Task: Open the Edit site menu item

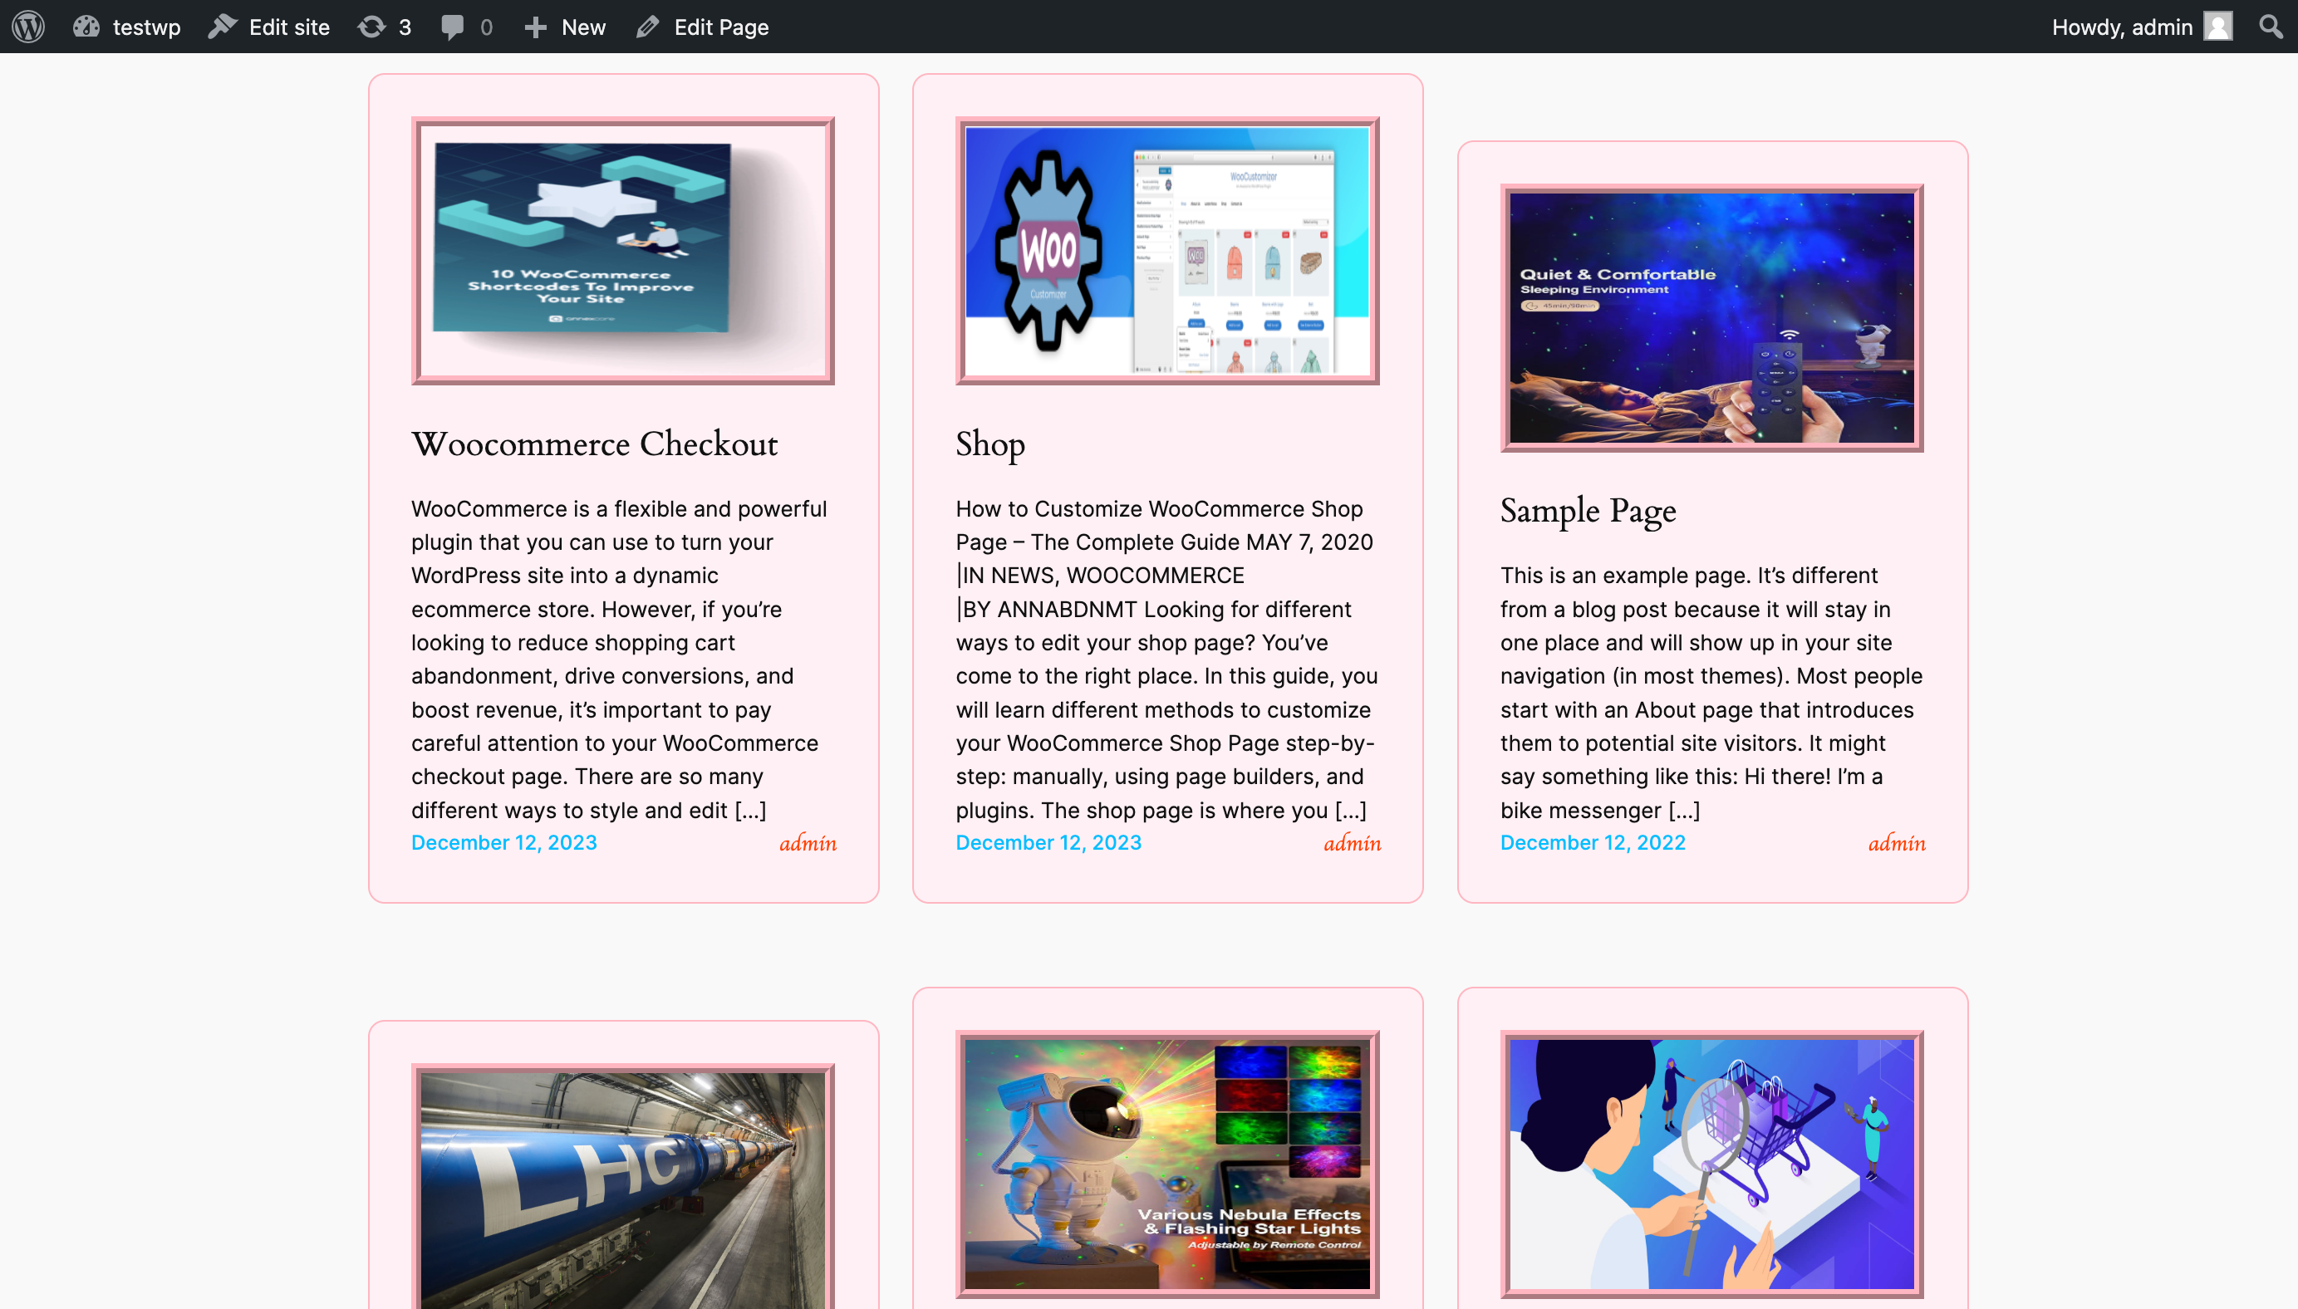Action: tap(270, 26)
